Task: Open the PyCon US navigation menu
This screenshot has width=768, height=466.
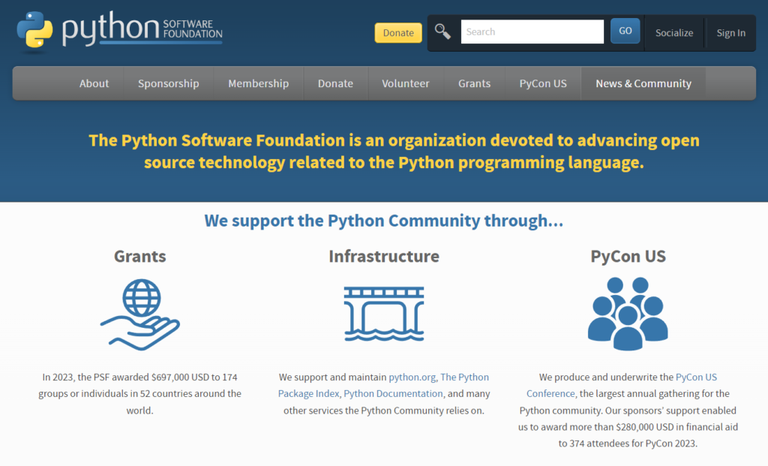Action: [x=542, y=83]
